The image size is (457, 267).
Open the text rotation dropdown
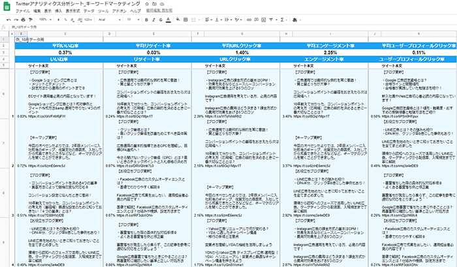click(x=238, y=20)
